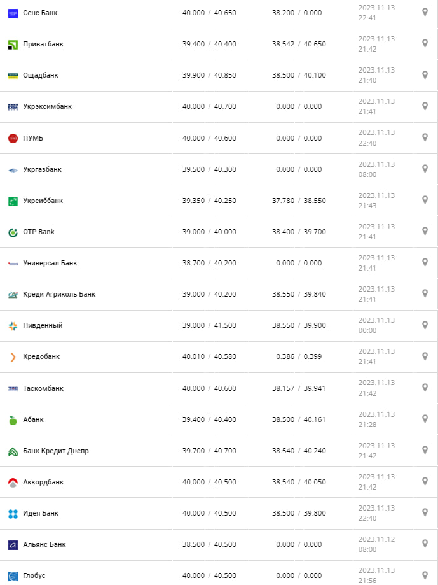Click the Идея Банк blue dots logo
The height and width of the screenshot is (585, 438).
13,514
